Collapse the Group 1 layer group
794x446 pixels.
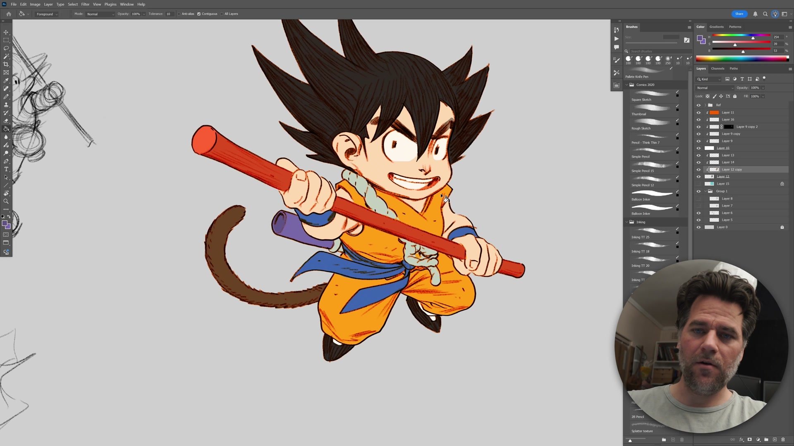click(706, 191)
